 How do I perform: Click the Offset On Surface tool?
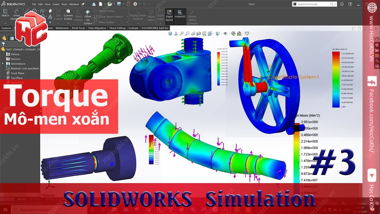point(88,17)
